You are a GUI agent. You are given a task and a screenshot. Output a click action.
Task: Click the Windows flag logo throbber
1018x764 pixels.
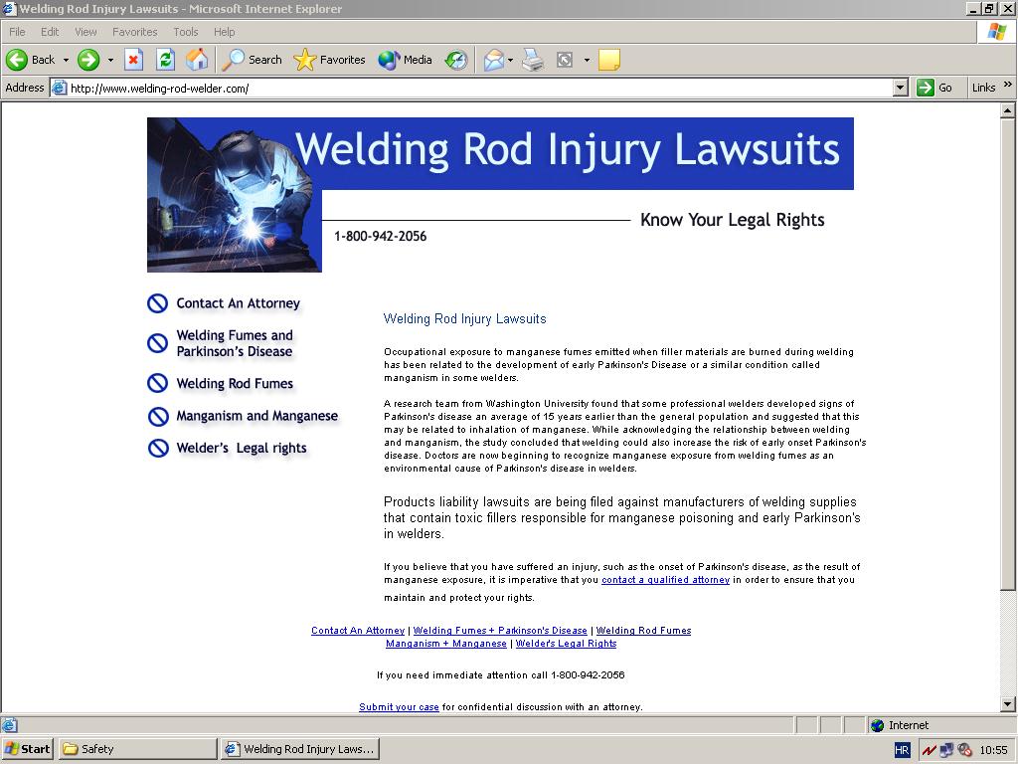[x=996, y=32]
